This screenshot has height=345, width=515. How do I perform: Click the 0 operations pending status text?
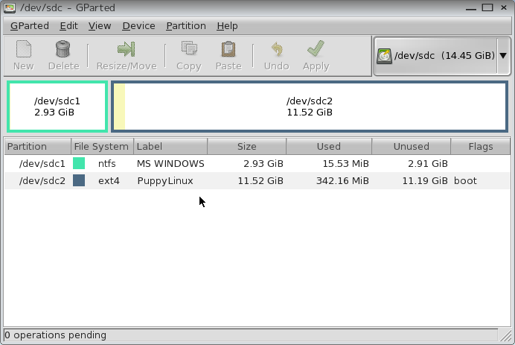click(55, 335)
